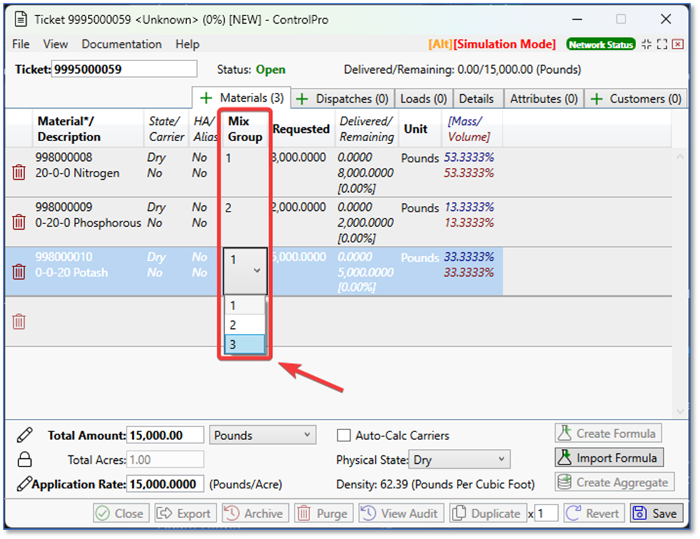
Task: Click the Total Amount input field
Action: coord(165,436)
